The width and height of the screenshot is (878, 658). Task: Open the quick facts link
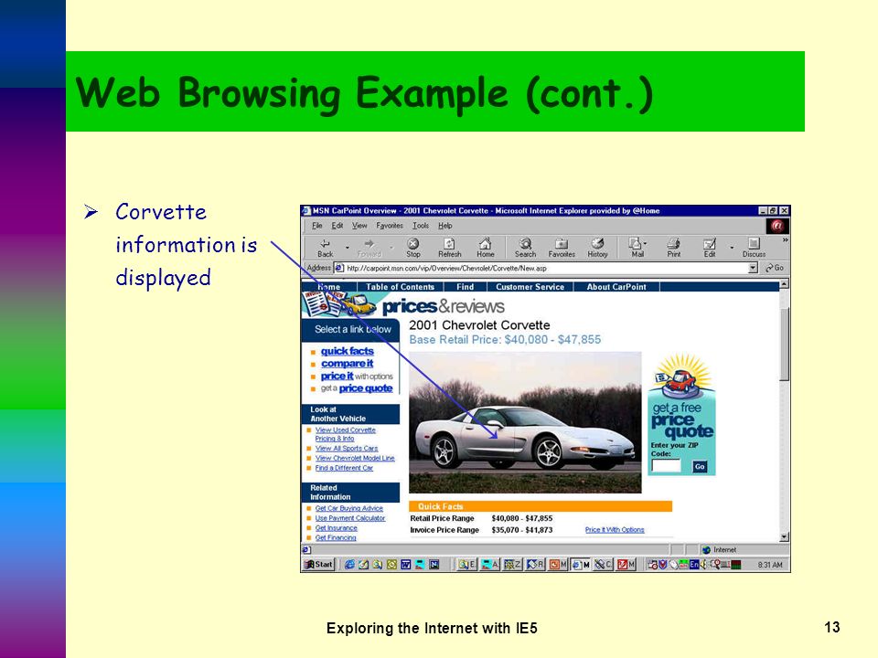point(348,351)
